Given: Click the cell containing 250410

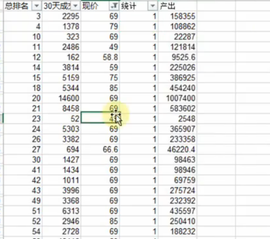Looking at the screenshot, I should (x=178, y=221).
